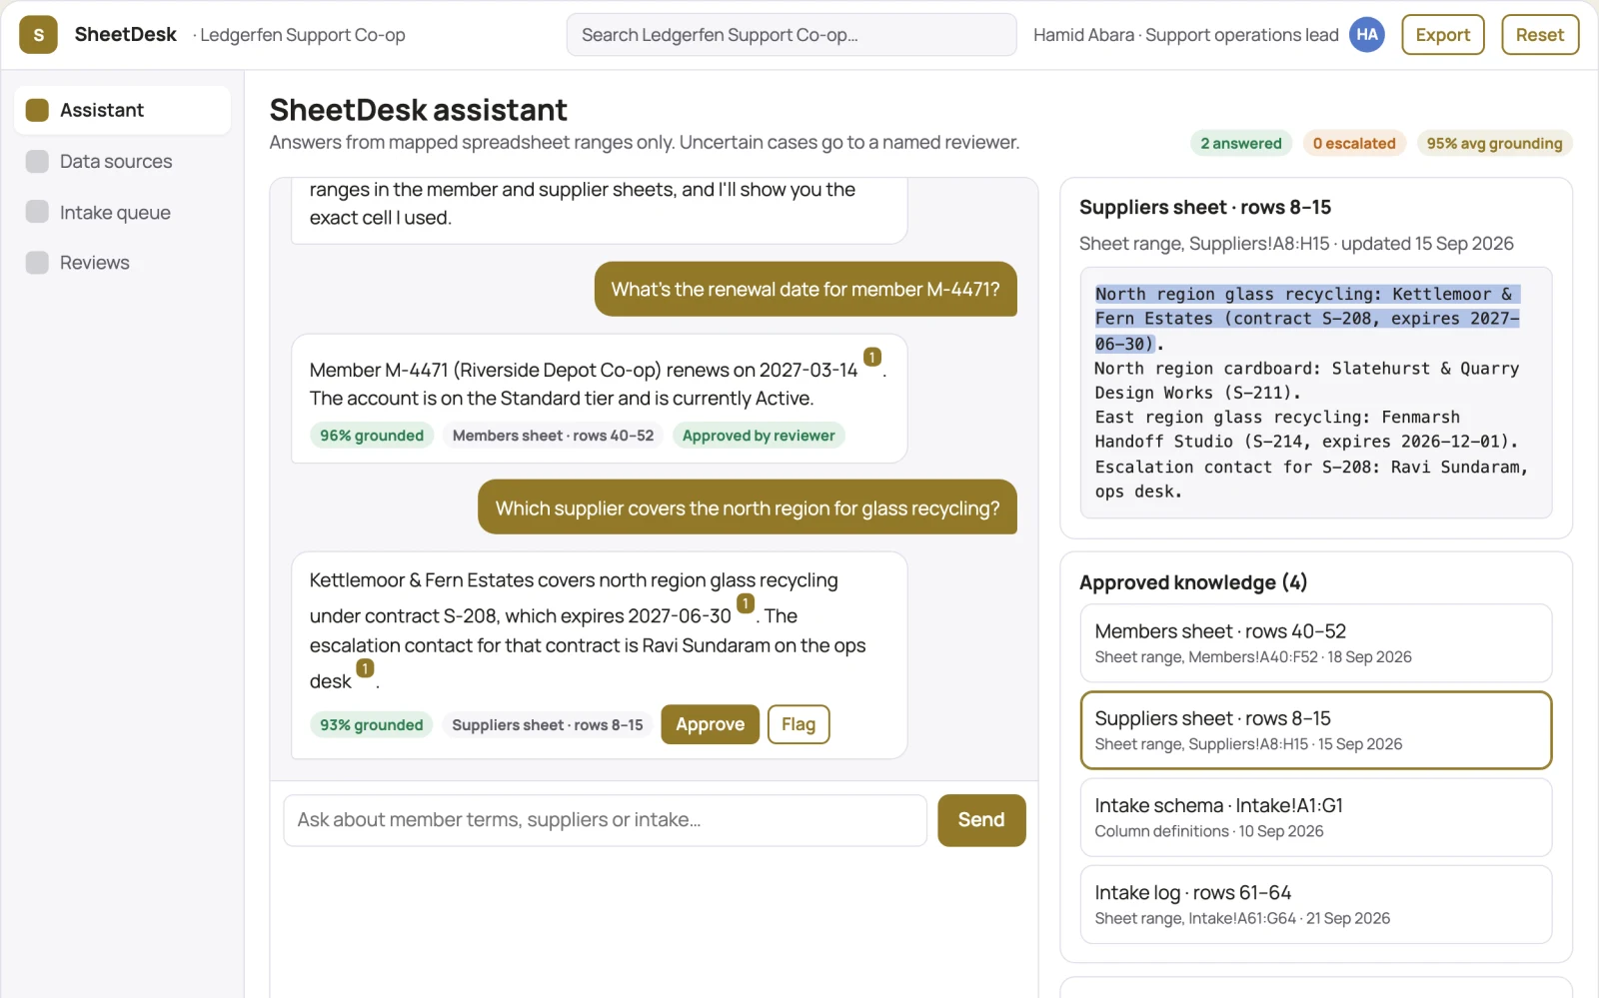
Task: Click the "SheetDesk assistant" page heading
Action: 418,110
